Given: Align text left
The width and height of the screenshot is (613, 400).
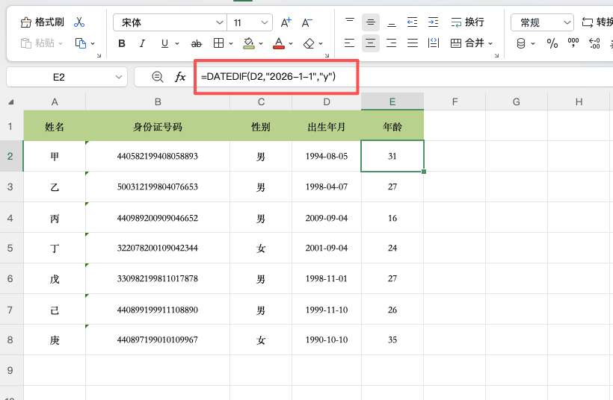Looking at the screenshot, I should pyautogui.click(x=350, y=43).
